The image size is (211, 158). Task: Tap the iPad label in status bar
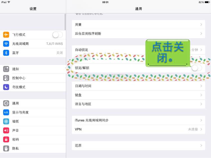pos(4,2)
